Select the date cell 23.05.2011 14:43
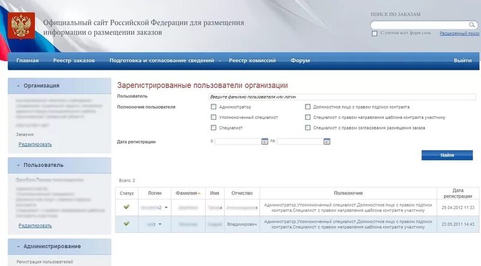This screenshot has height=266, width=481. point(458,225)
